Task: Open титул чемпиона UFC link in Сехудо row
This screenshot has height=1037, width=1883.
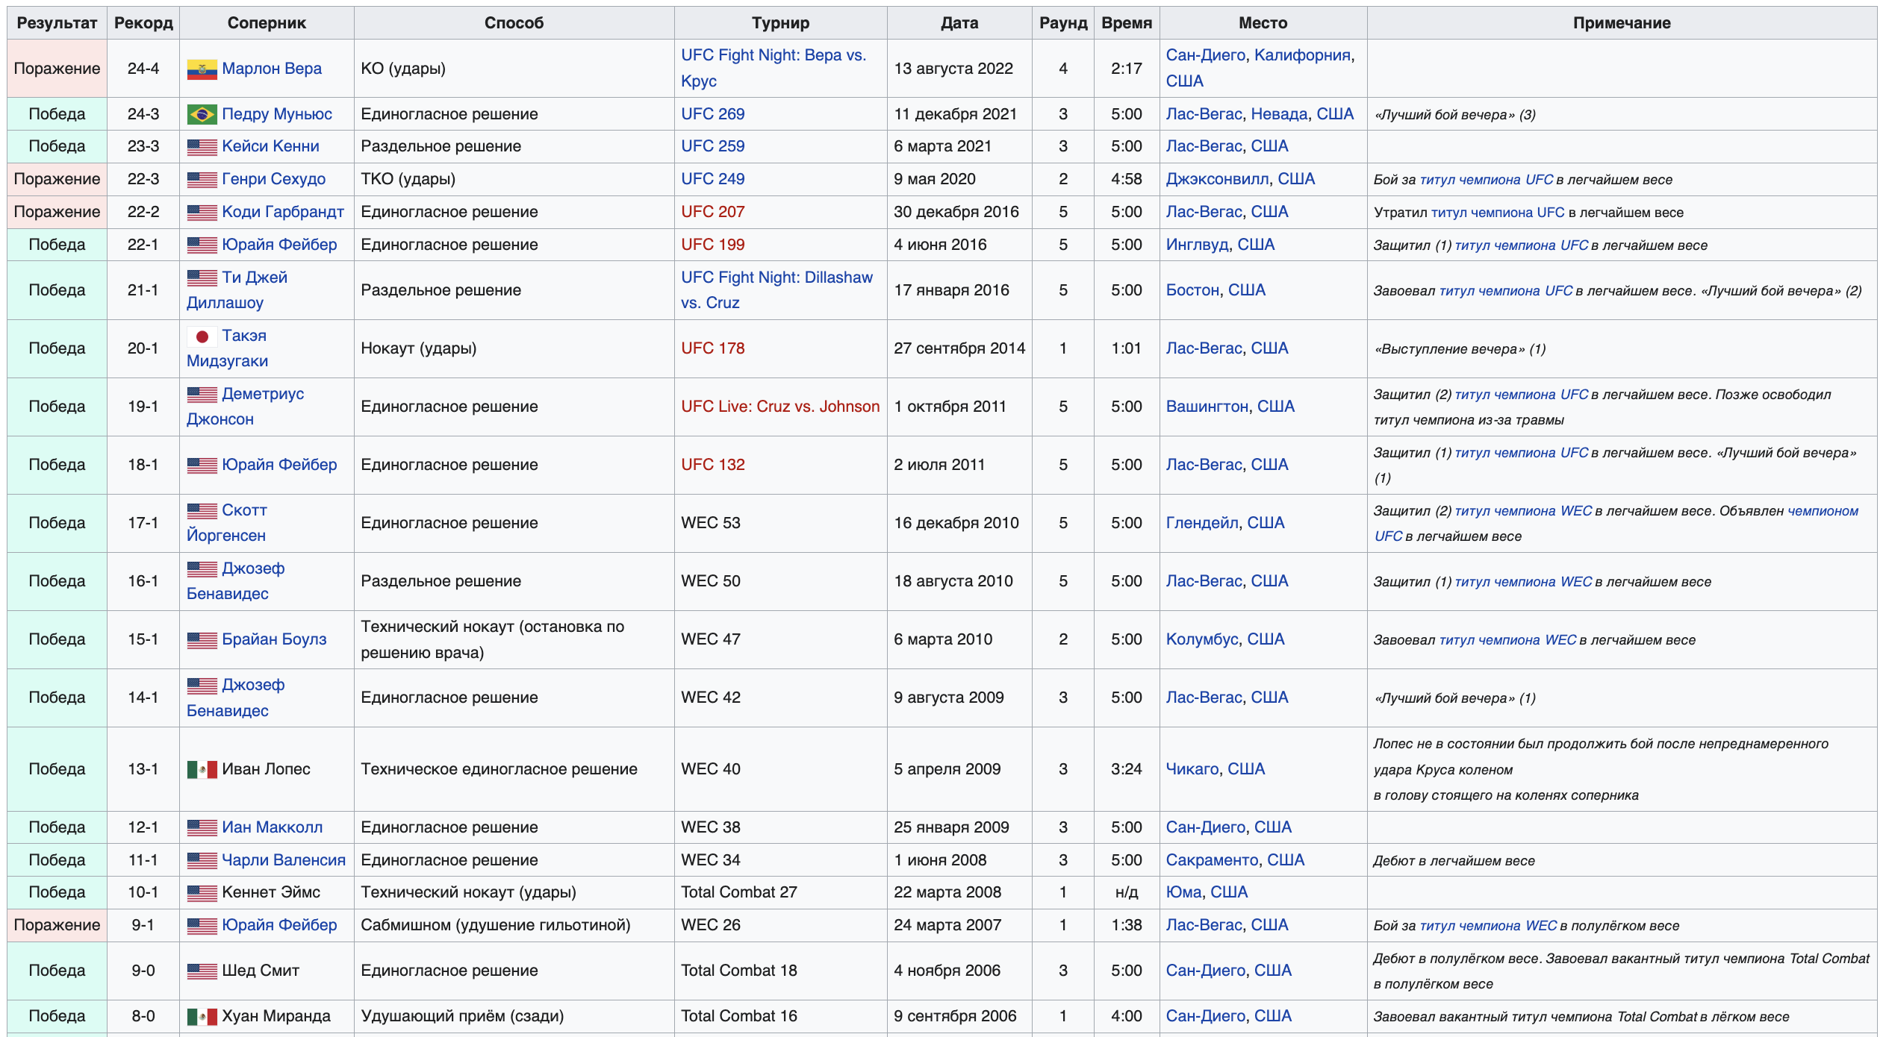Action: [1486, 180]
